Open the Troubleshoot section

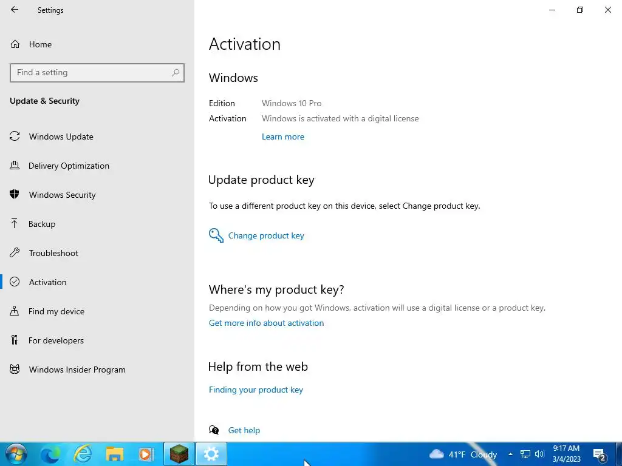[97, 253]
